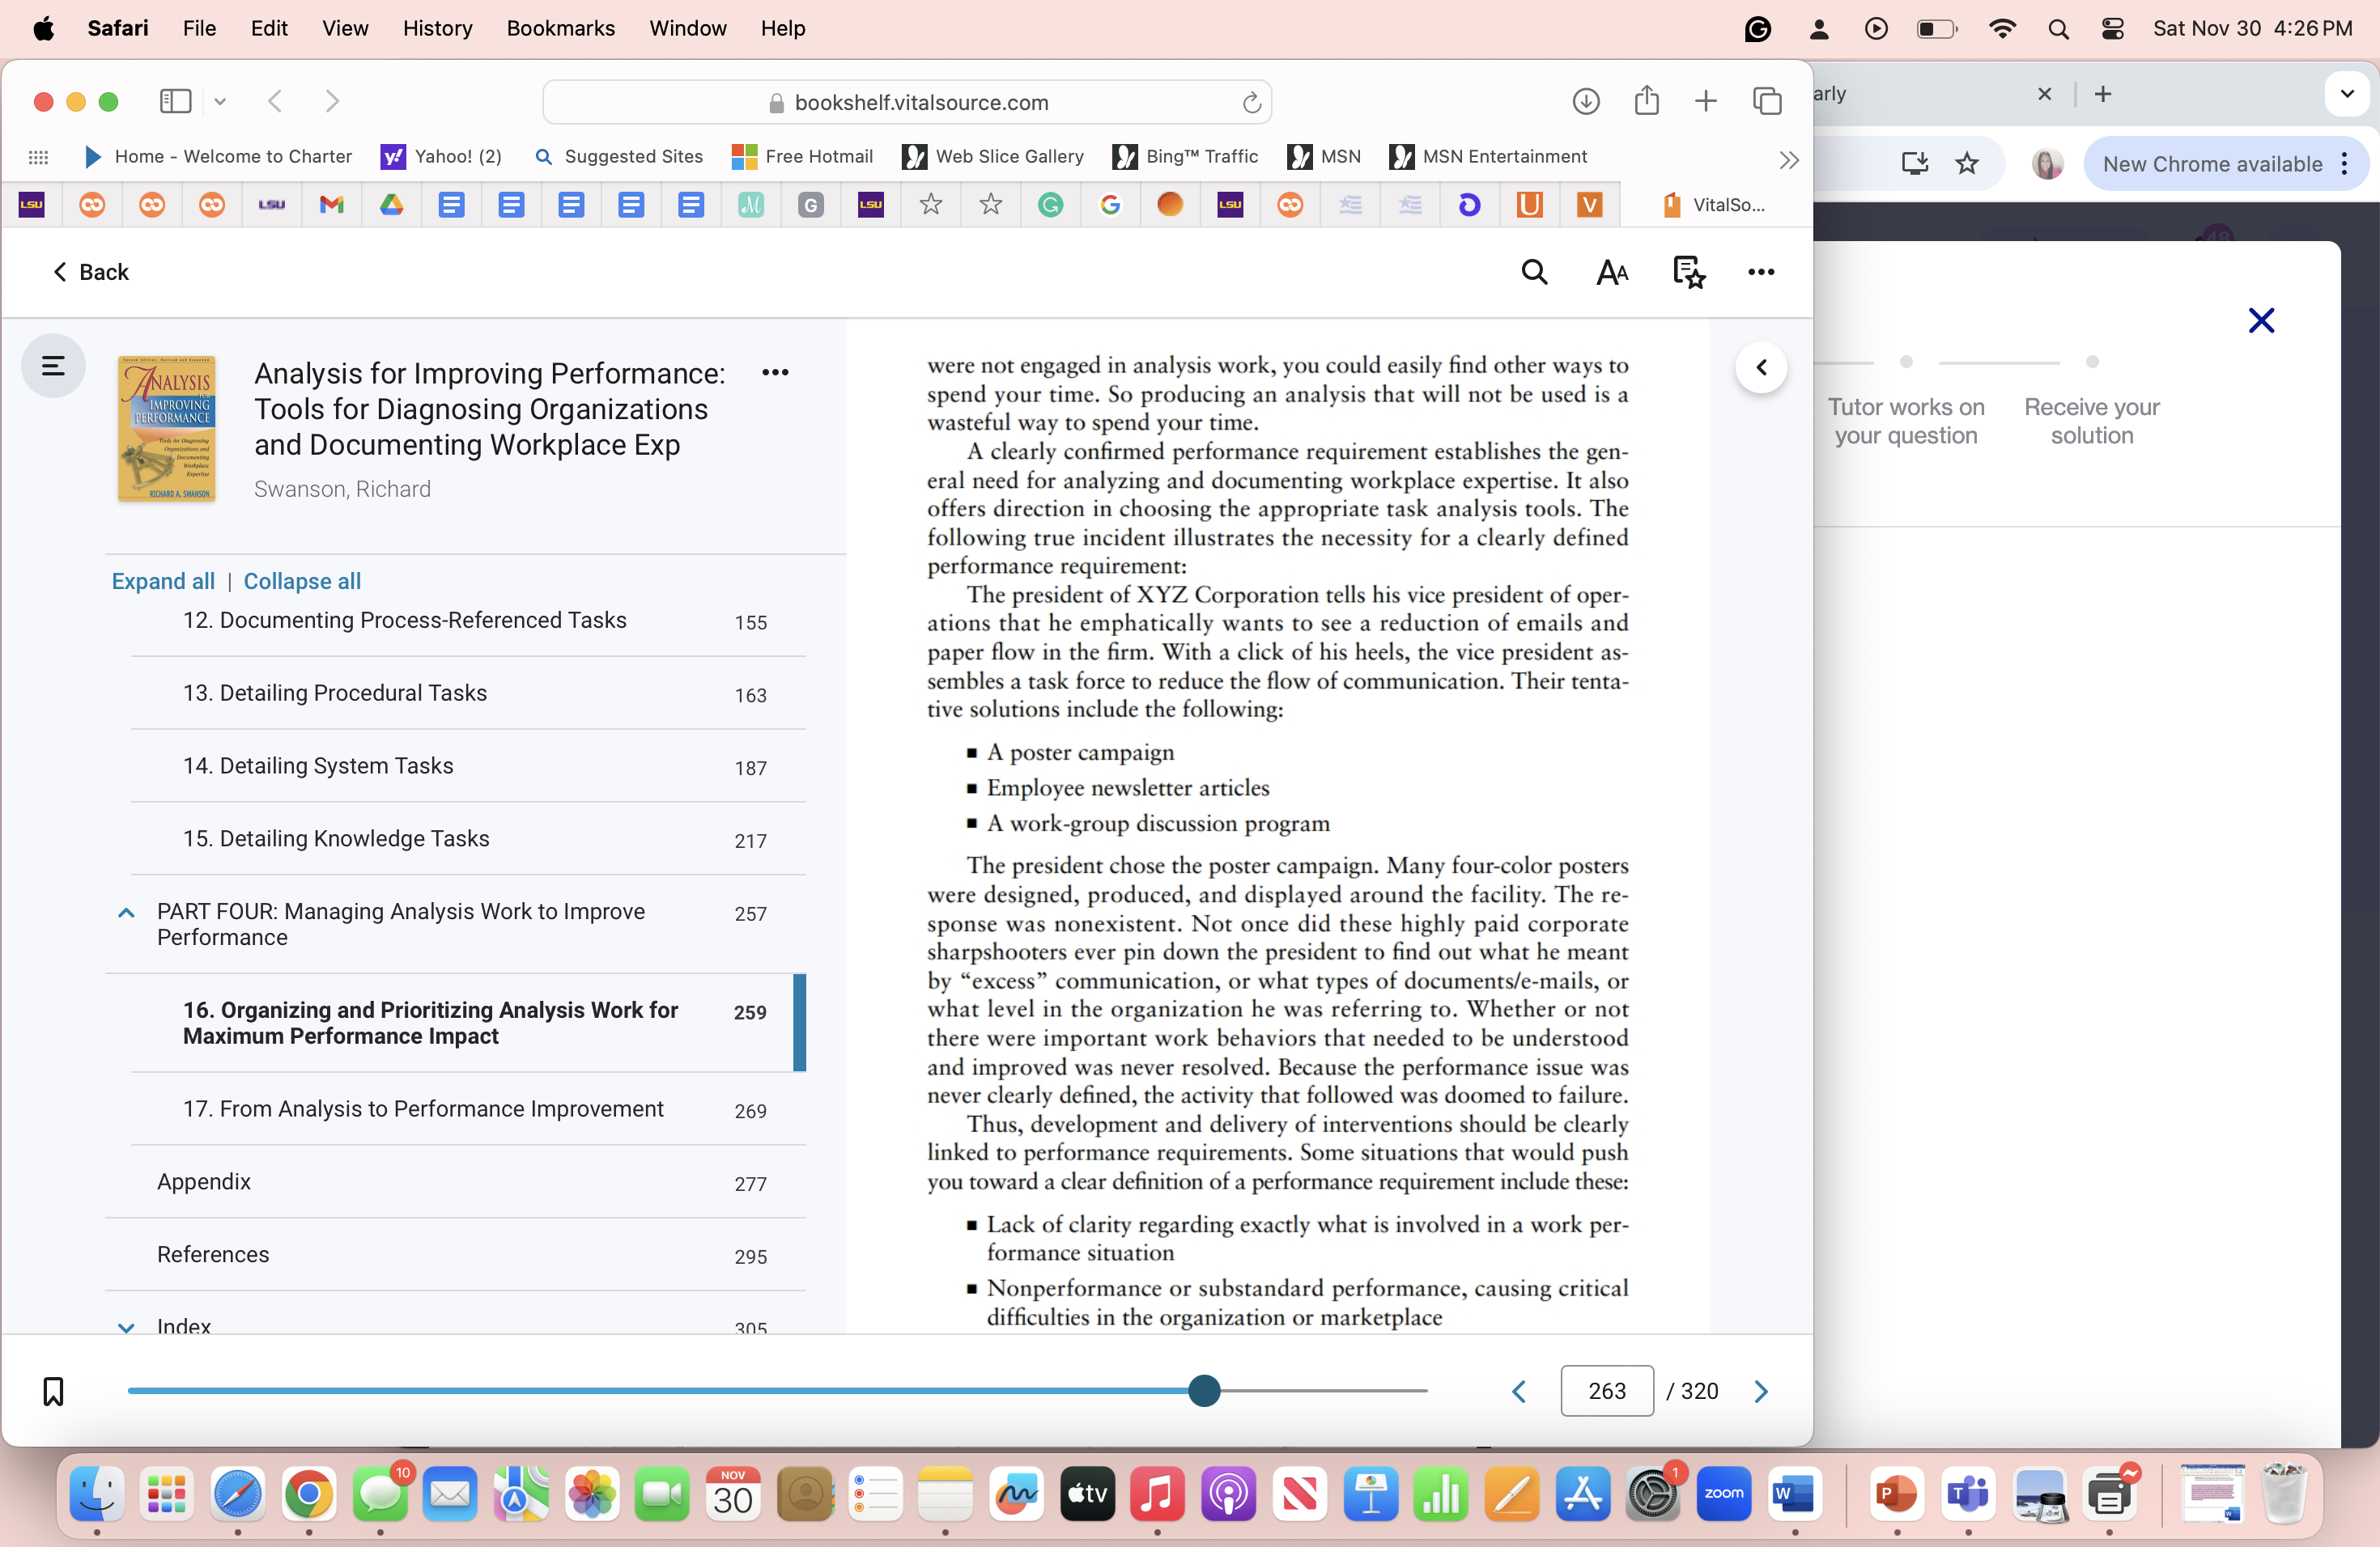Screen dimensions: 2380x1547
Task: Open the text size settings with the AA icon
Action: 1611,272
